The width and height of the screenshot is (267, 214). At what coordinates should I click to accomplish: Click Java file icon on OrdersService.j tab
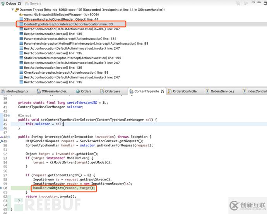pyautogui.click(x=207, y=91)
